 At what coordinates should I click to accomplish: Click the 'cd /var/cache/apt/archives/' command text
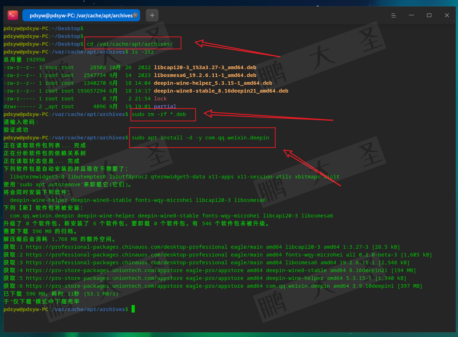pos(130,44)
